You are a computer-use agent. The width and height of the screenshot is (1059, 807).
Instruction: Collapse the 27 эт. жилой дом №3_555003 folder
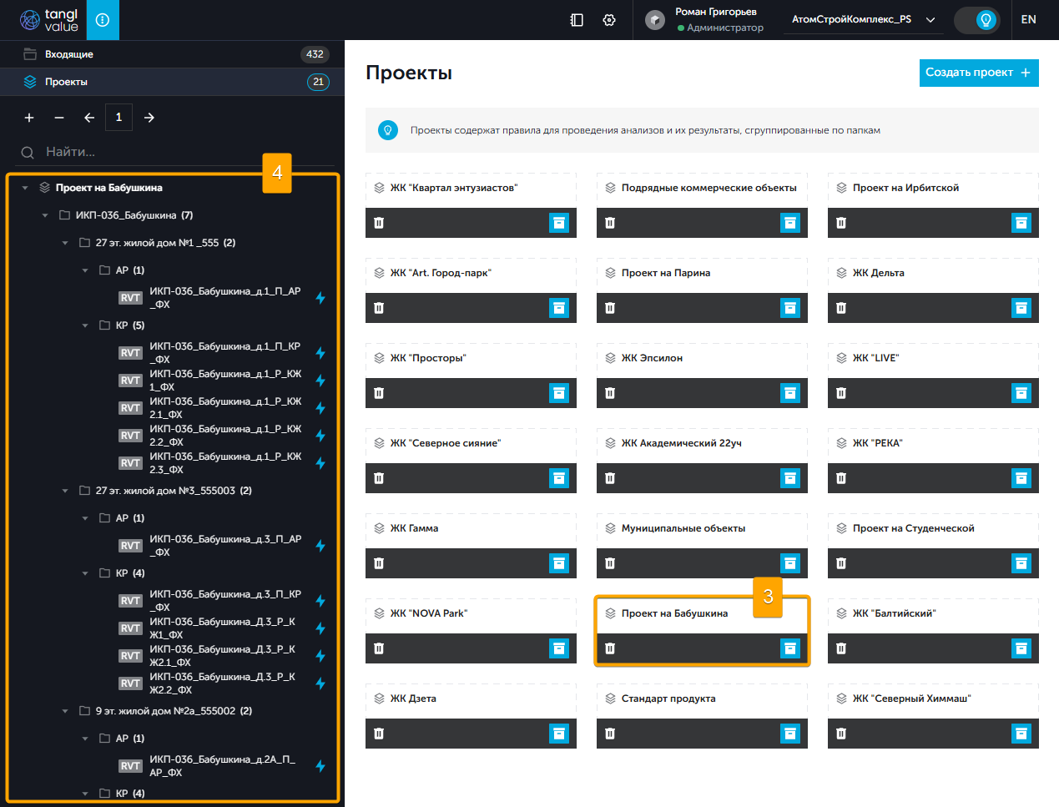[x=65, y=491]
